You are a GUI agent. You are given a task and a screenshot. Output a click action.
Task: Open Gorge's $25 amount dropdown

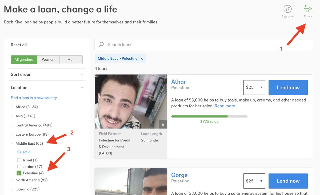point(254,181)
